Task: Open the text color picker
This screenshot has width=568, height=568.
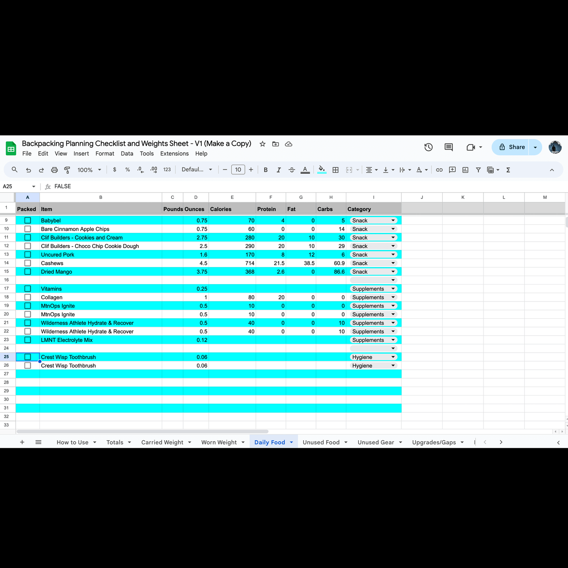Action: click(305, 170)
